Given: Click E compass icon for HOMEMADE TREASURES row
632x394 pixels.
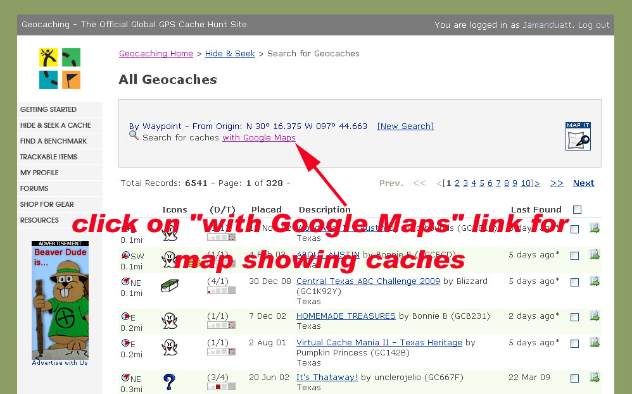Looking at the screenshot, I should point(125,316).
